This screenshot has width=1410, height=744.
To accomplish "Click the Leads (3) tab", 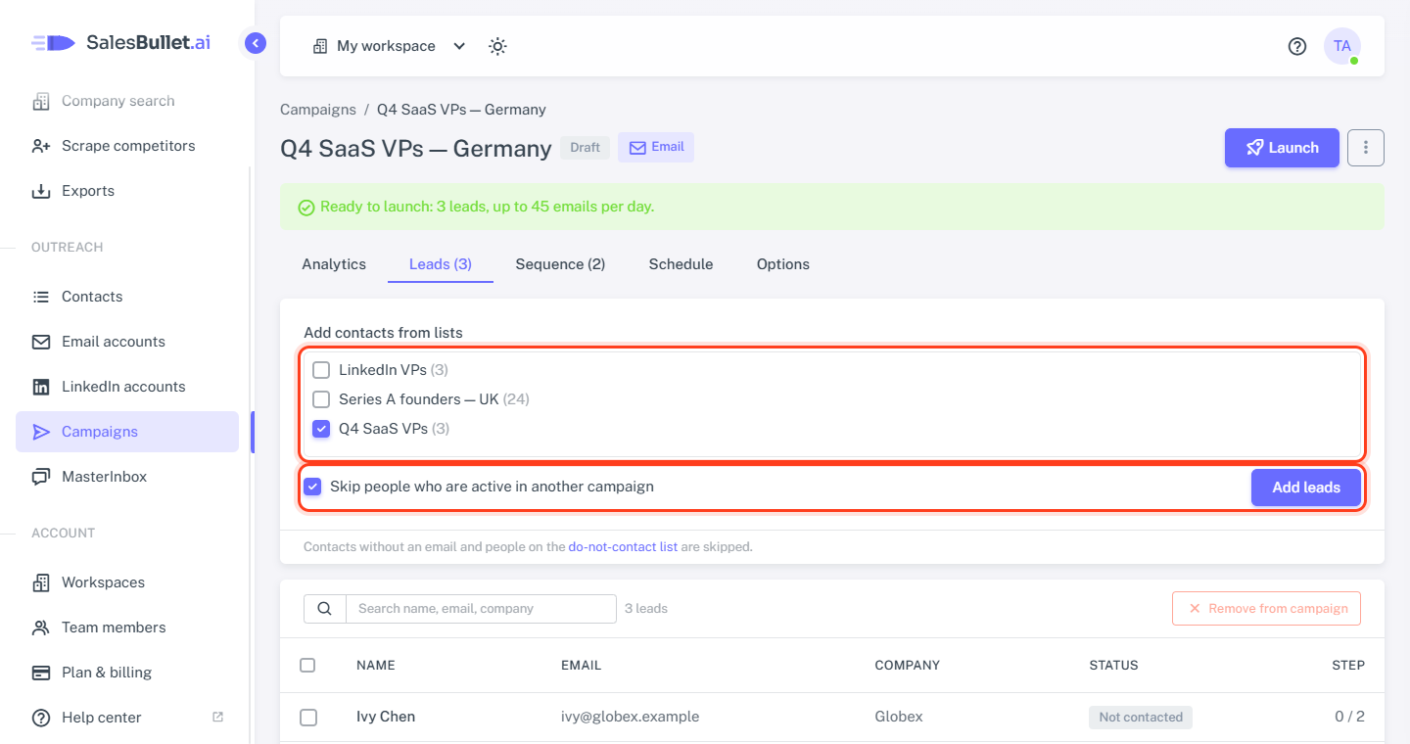I will click(441, 264).
